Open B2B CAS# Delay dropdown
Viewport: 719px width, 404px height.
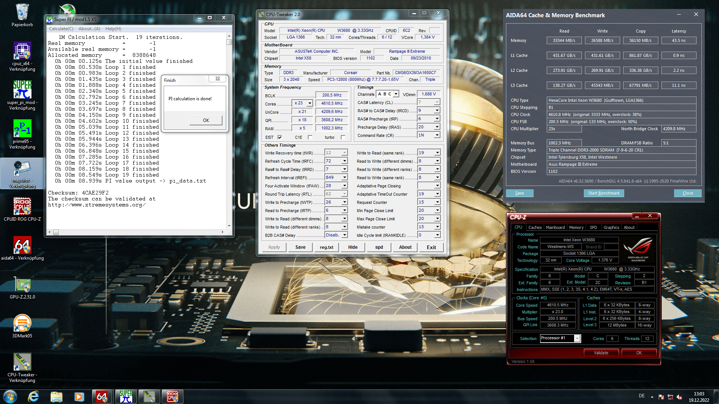point(345,235)
